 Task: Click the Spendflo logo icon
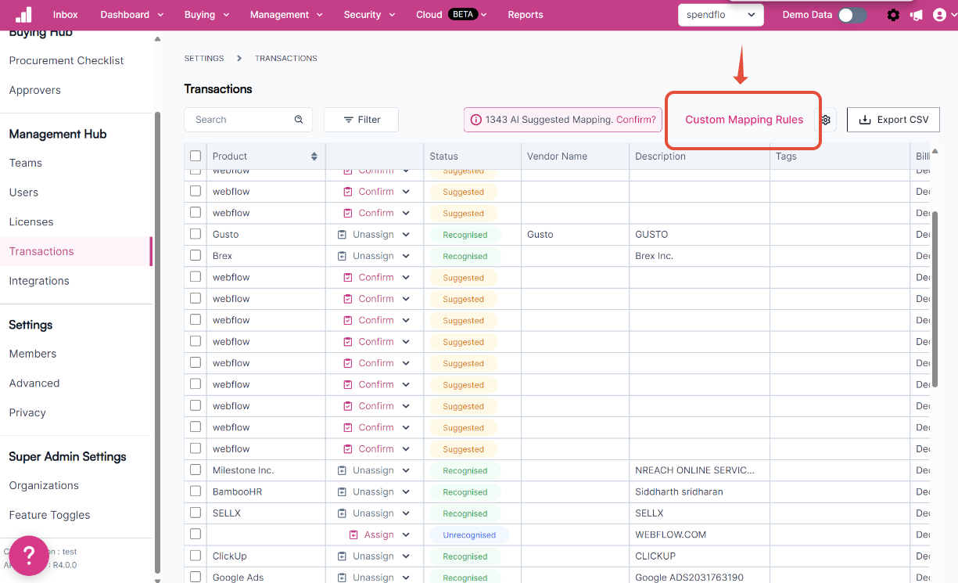click(x=23, y=14)
